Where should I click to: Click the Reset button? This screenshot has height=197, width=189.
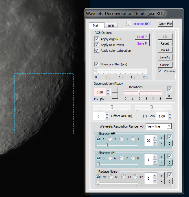(165, 43)
